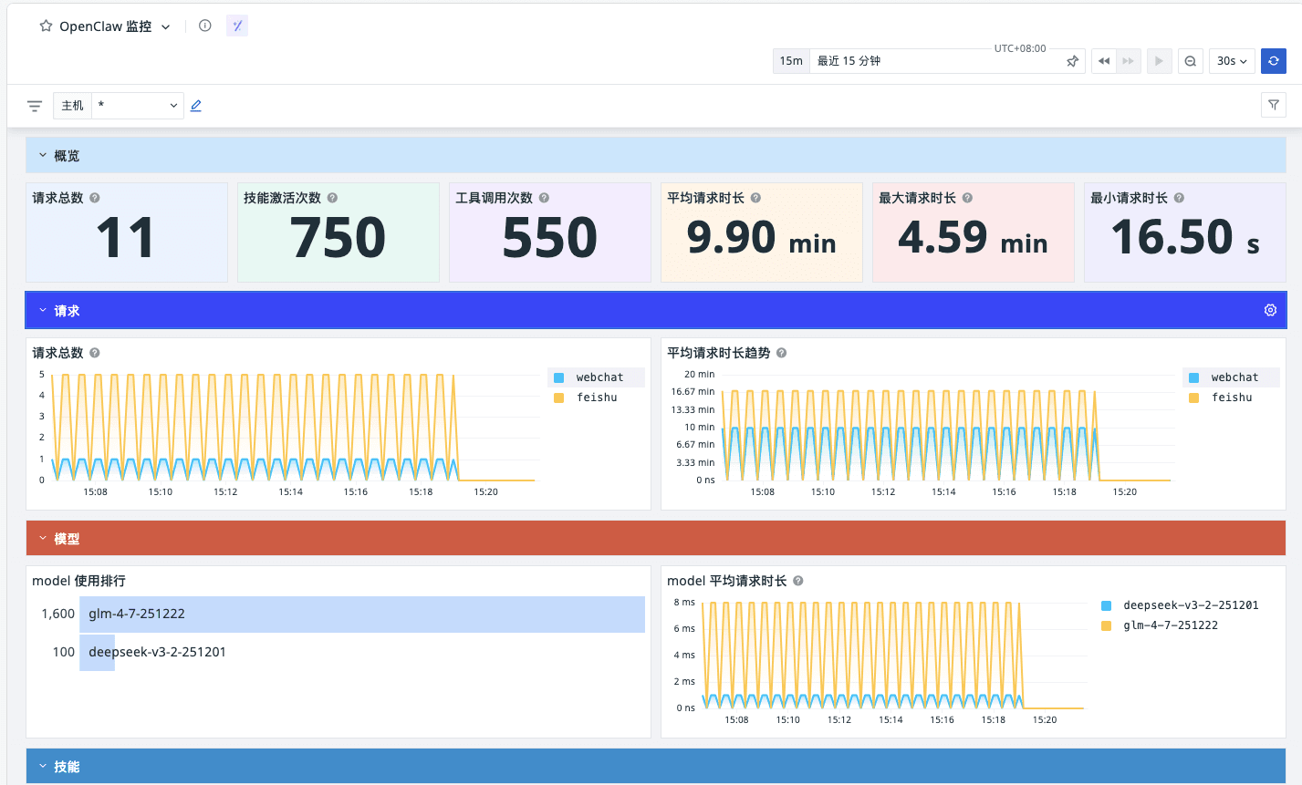Screen dimensions: 1302x785
Task: Edit the 主机 variable with pencil icon
Action: click(196, 106)
